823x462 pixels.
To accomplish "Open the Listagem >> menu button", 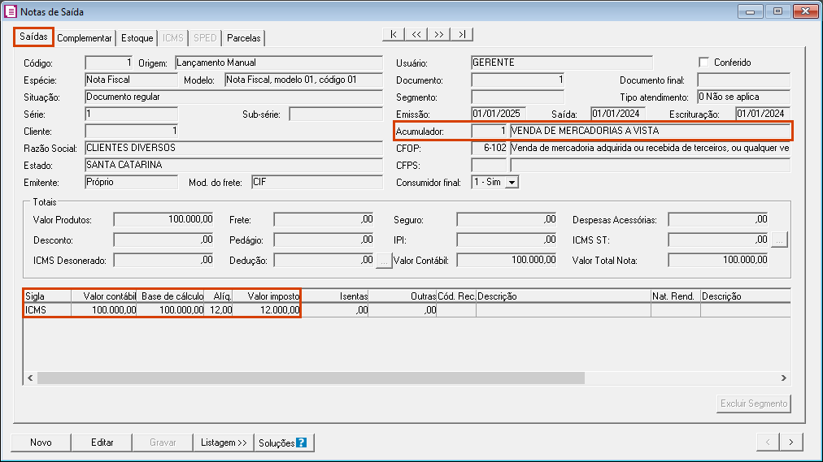I will coord(224,443).
